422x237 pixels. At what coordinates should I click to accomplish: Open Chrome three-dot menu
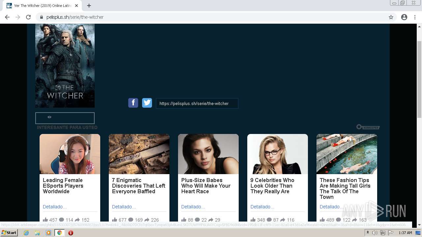(415, 17)
